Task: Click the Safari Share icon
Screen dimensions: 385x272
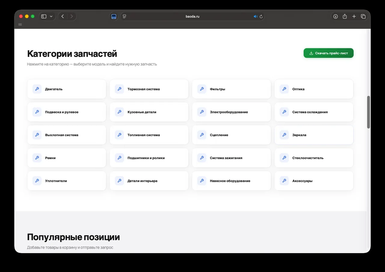Action: tap(345, 17)
